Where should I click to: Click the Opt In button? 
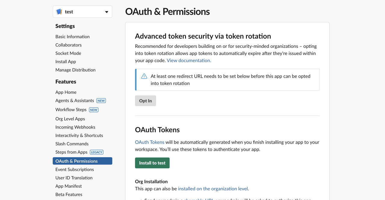coord(146,101)
